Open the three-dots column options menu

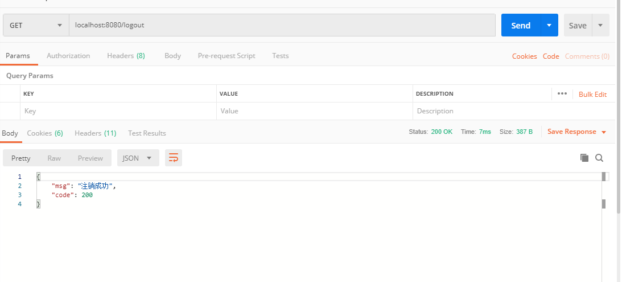[562, 94]
